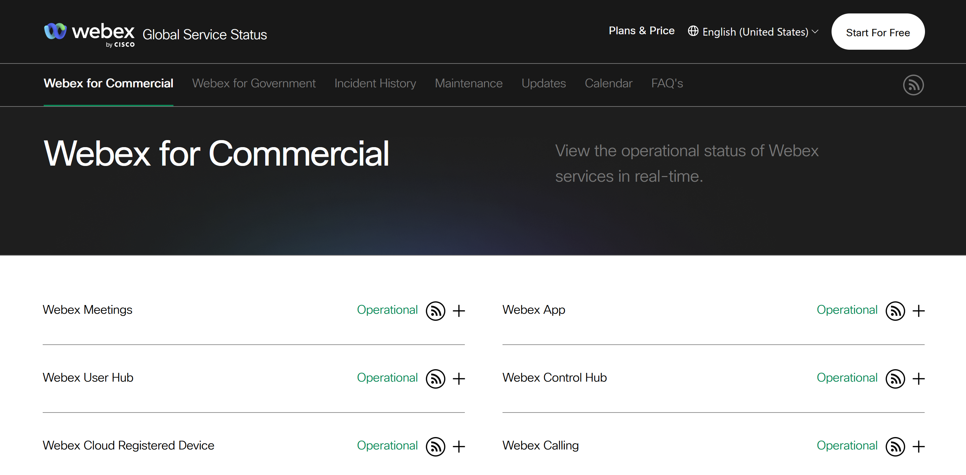Open the Incident History section
This screenshot has width=966, height=475.
[375, 83]
